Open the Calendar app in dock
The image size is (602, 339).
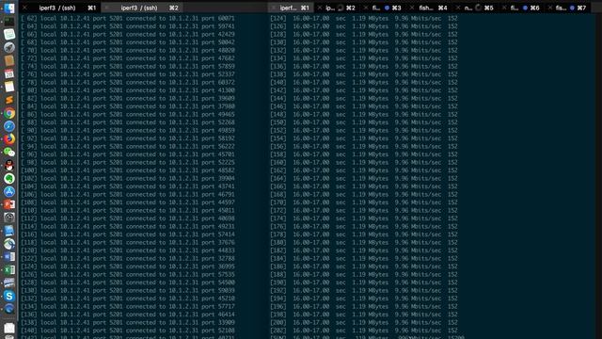click(9, 73)
